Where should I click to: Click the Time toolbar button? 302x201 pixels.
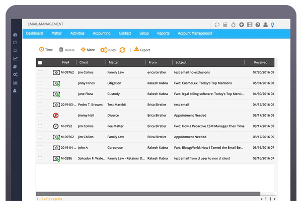(x=46, y=50)
